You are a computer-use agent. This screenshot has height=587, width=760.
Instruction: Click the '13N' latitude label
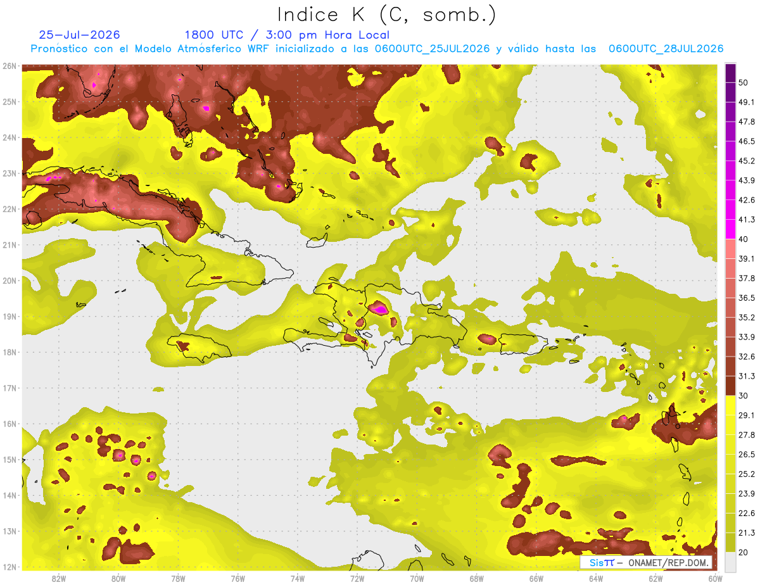9,531
